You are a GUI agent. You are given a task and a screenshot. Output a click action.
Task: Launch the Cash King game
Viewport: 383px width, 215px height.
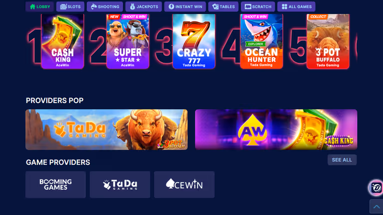(x=62, y=41)
